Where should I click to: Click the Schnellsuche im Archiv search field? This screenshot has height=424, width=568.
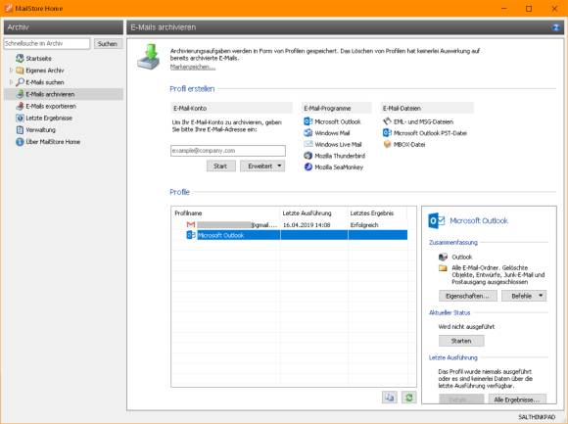(46, 43)
